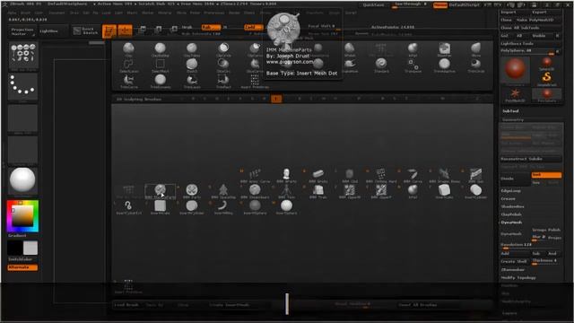This screenshot has width=574, height=323.
Task: Select the InsertSphere brush
Action: [x=286, y=207]
